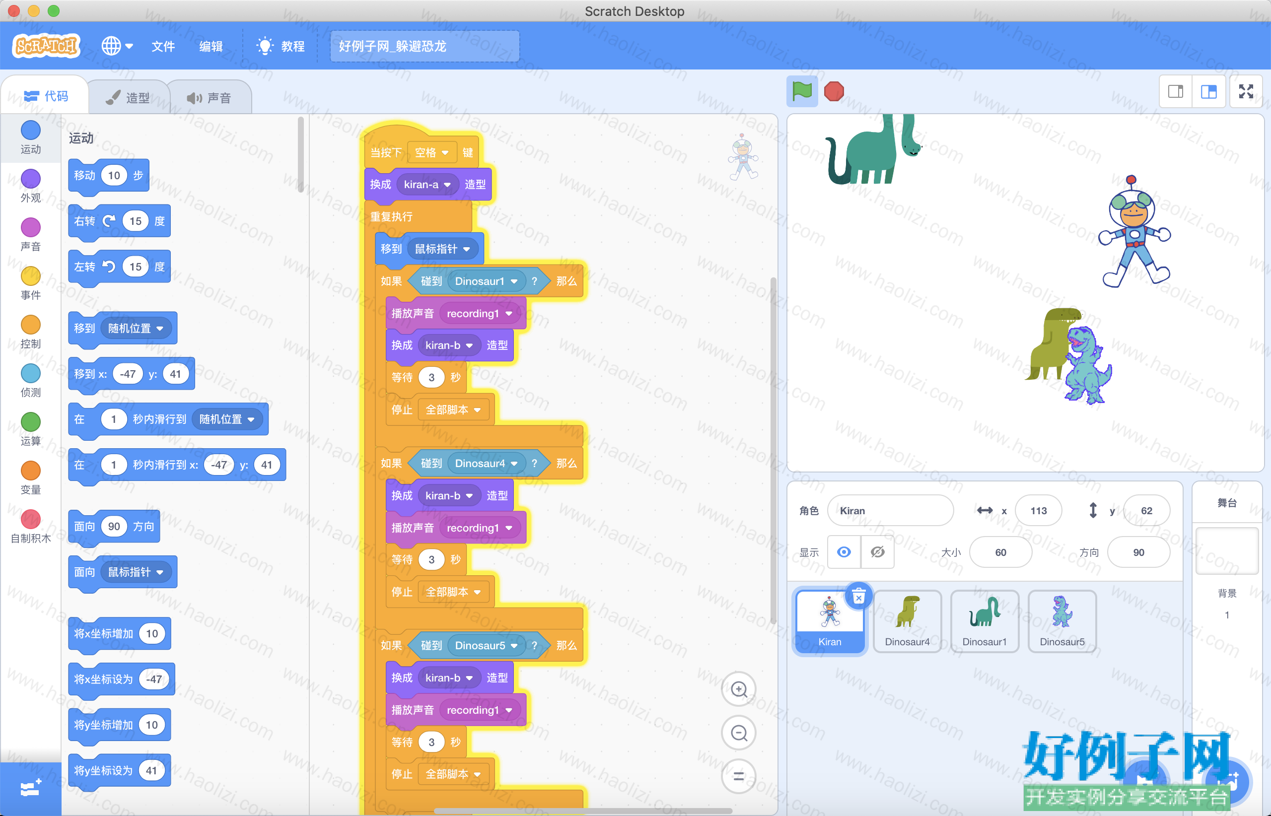Image resolution: width=1271 pixels, height=816 pixels.
Task: Click the 将y坐标设为 41 block
Action: 119,770
